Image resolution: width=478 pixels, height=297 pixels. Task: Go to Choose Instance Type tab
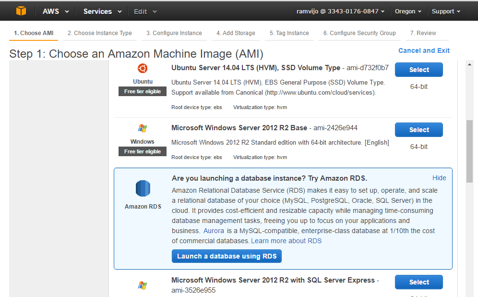coord(100,33)
